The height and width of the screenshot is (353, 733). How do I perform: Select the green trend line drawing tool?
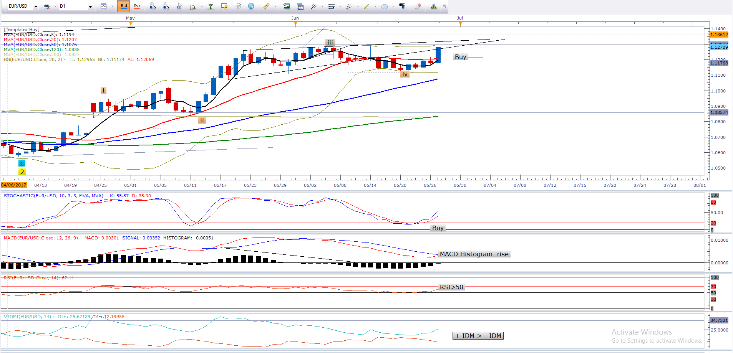point(366,6)
